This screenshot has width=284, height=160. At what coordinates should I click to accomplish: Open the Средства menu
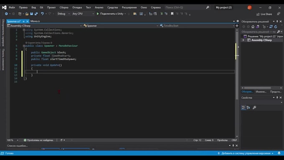coord(112,8)
